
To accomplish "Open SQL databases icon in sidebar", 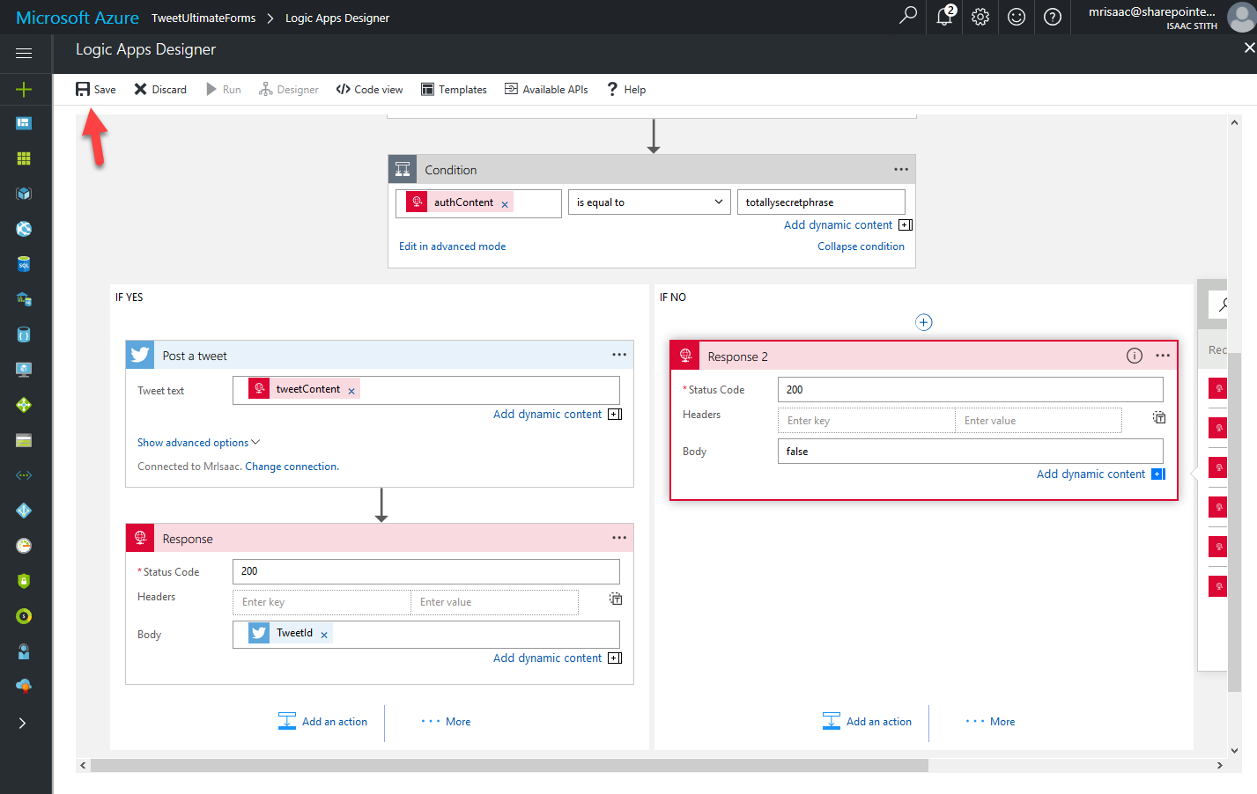I will pos(24,264).
